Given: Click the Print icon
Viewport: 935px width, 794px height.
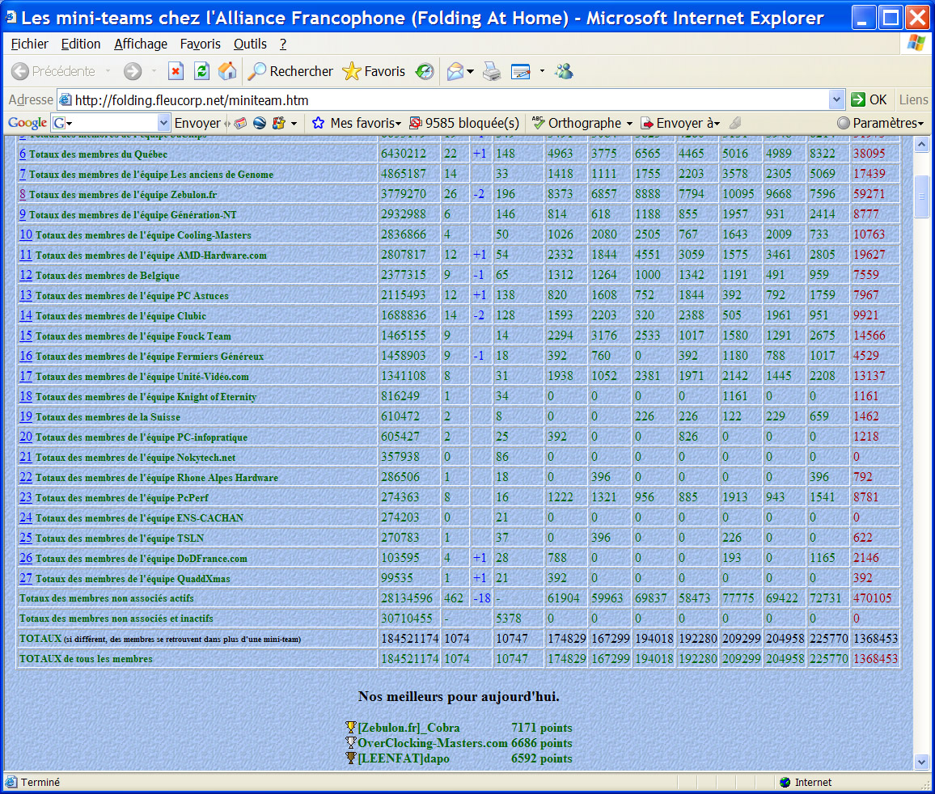Looking at the screenshot, I should [x=492, y=71].
